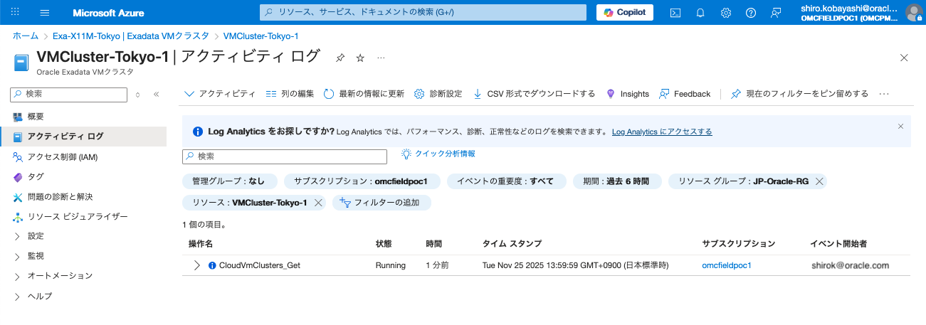Toggle sidebar expand/collapse arrows next to search
Screen dimensions: 926x325
pos(137,94)
